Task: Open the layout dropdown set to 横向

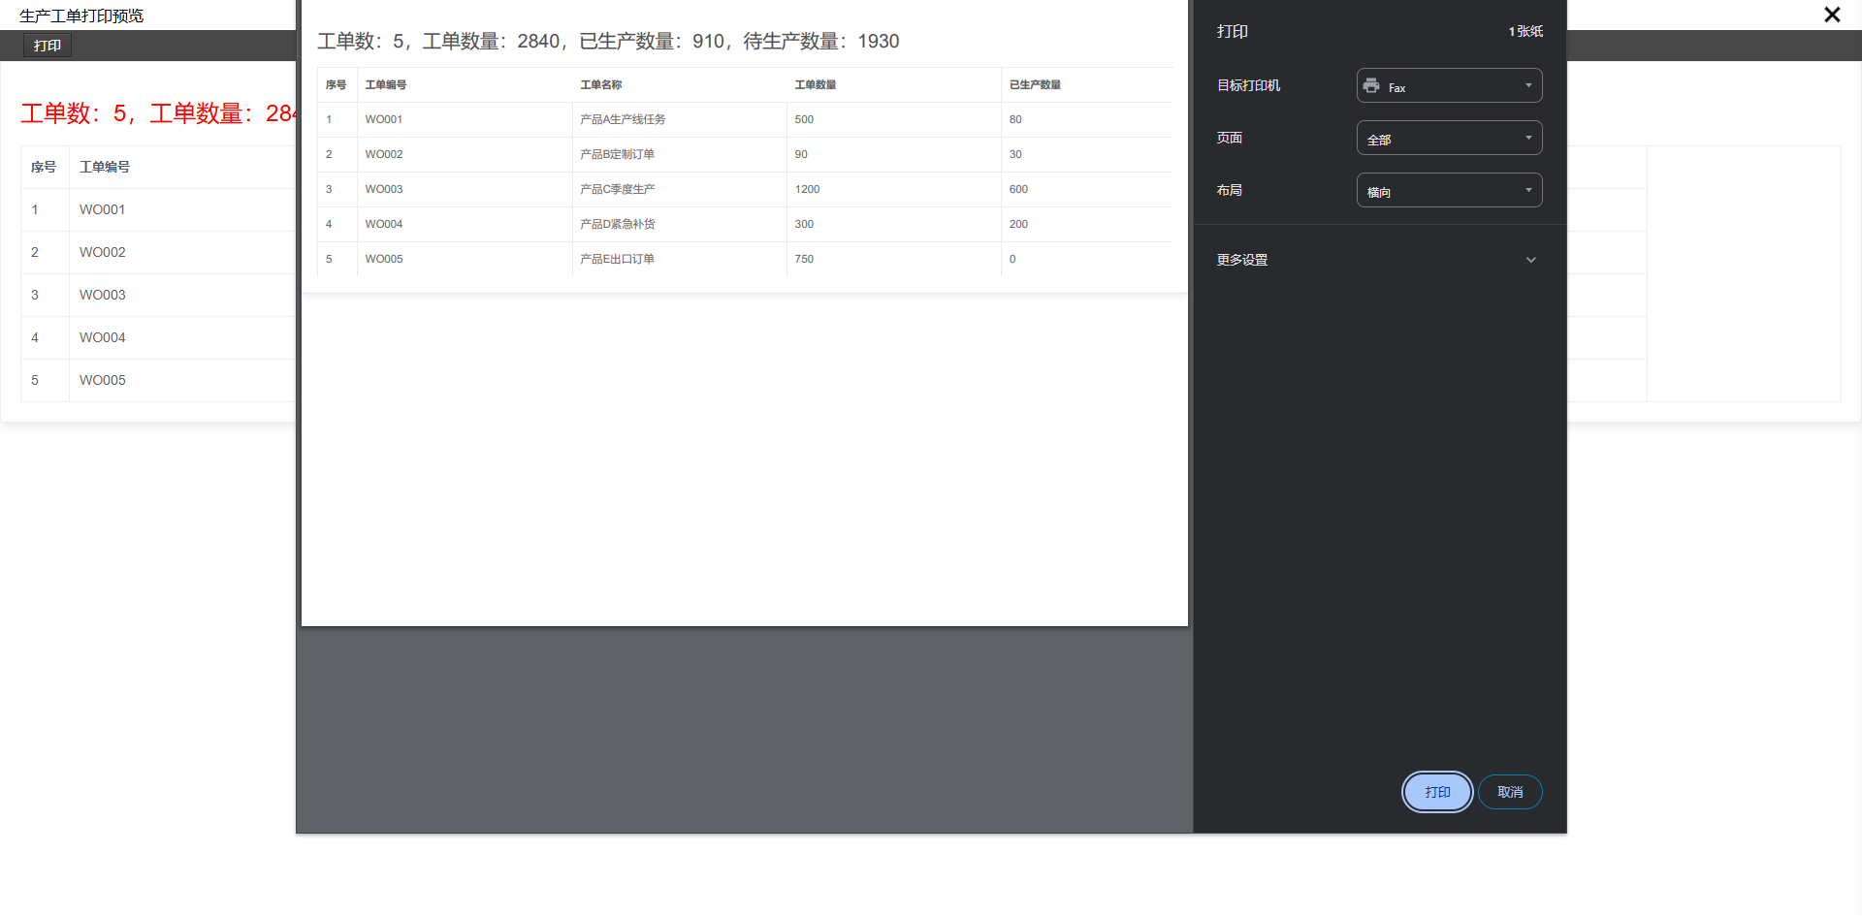Action: pyautogui.click(x=1449, y=190)
